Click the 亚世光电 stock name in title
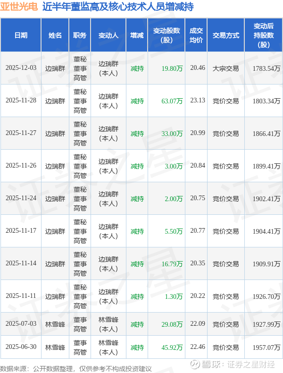Viewport: 283px width, 373px height. pyautogui.click(x=19, y=7)
